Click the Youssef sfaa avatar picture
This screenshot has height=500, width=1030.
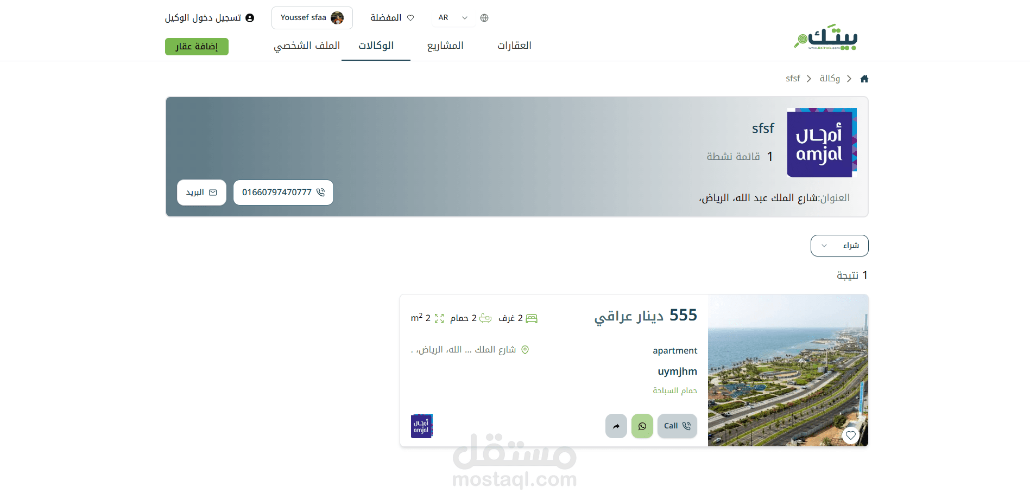tap(337, 18)
